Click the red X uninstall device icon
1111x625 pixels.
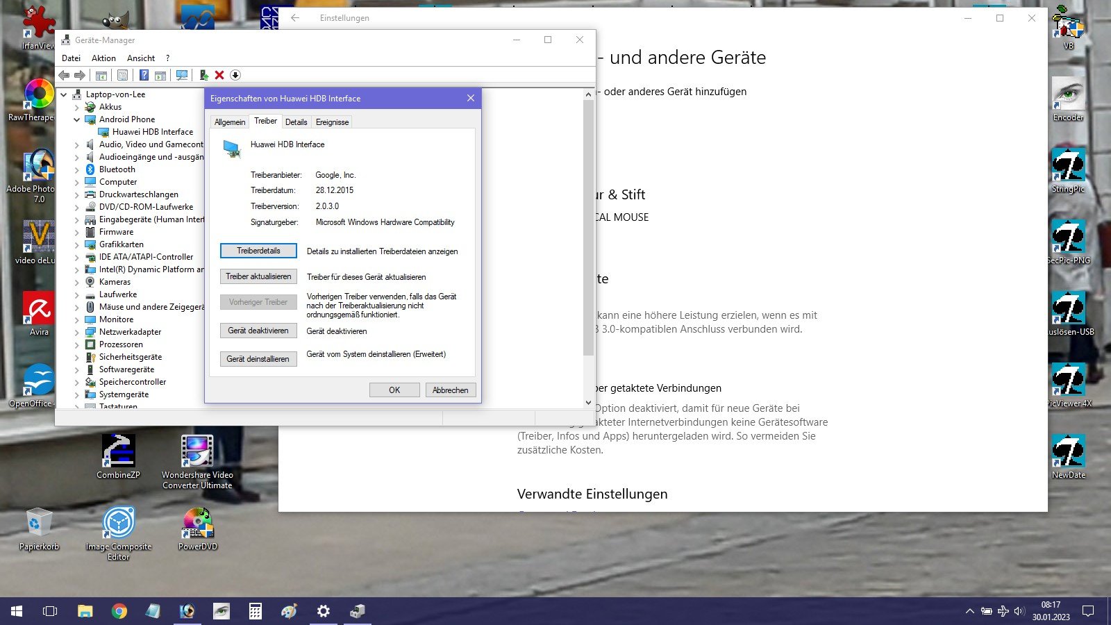click(x=219, y=75)
